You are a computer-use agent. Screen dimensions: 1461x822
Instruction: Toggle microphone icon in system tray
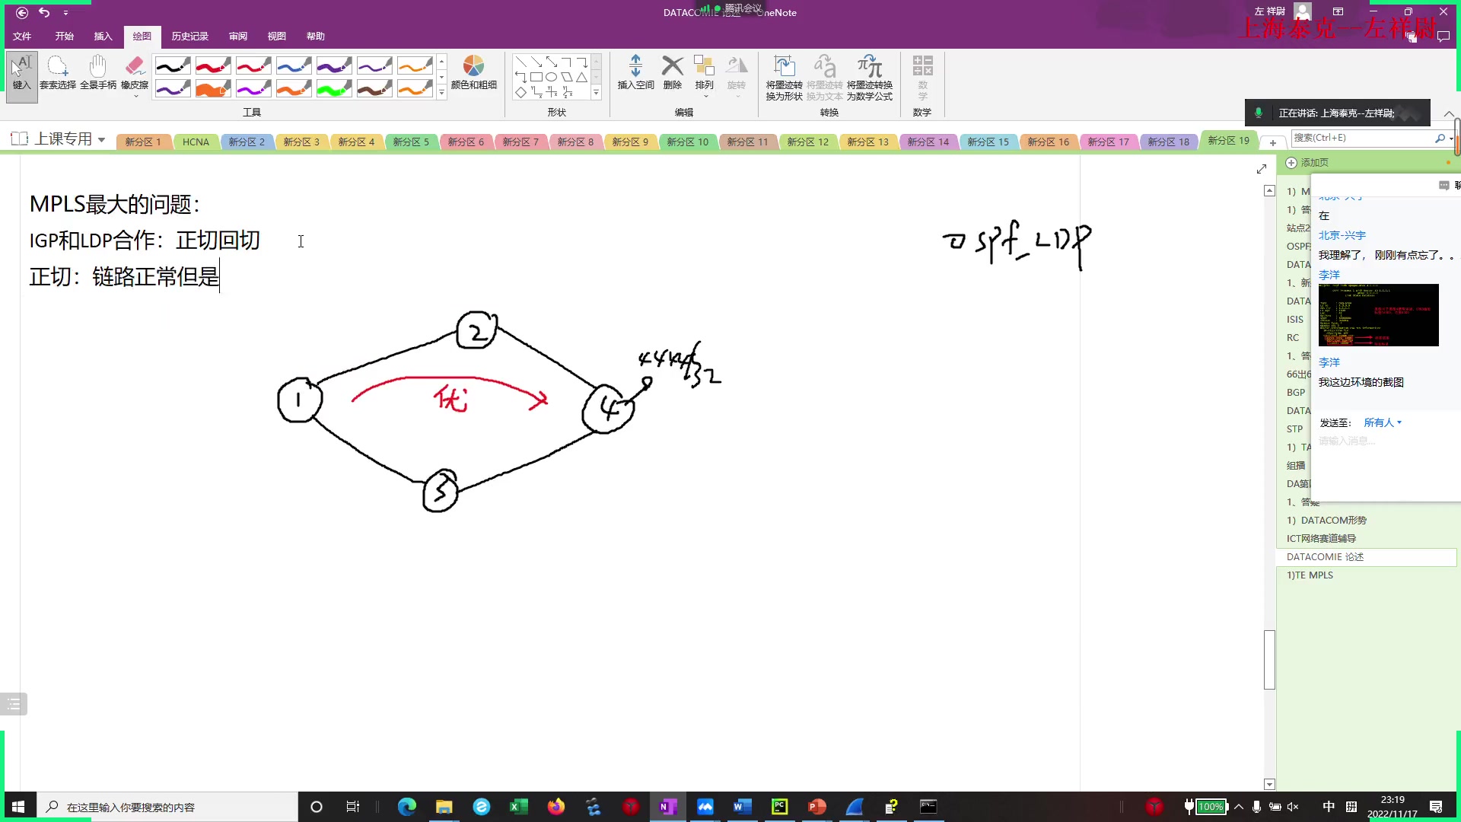(1256, 807)
